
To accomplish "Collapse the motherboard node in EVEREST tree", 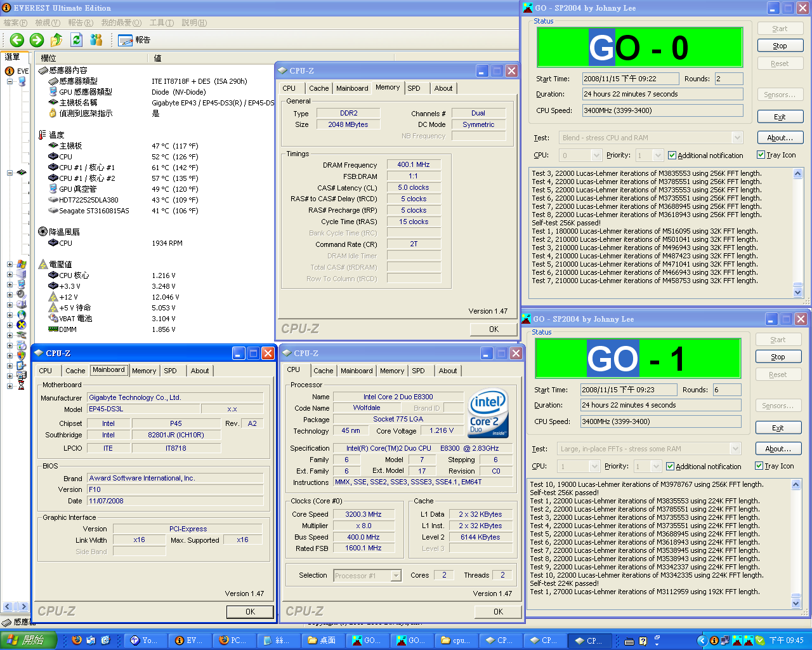I will pyautogui.click(x=10, y=173).
